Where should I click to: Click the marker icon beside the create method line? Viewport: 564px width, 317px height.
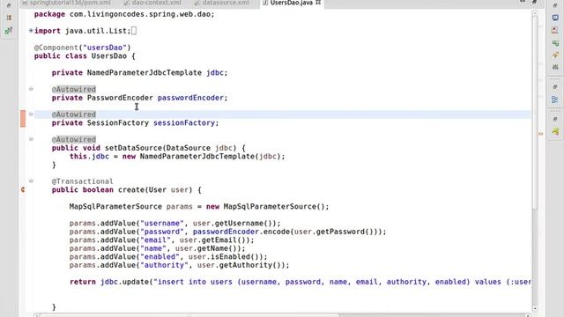click(x=23, y=189)
